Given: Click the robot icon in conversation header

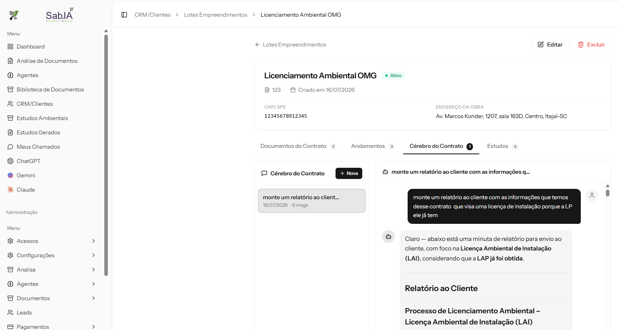Looking at the screenshot, I should tap(385, 172).
